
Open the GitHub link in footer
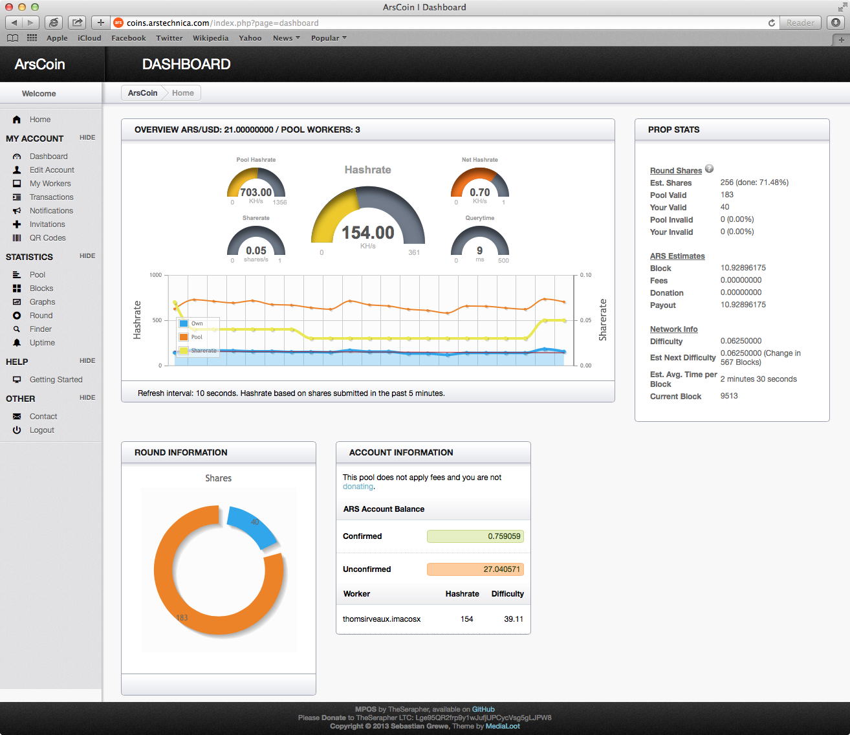click(483, 709)
